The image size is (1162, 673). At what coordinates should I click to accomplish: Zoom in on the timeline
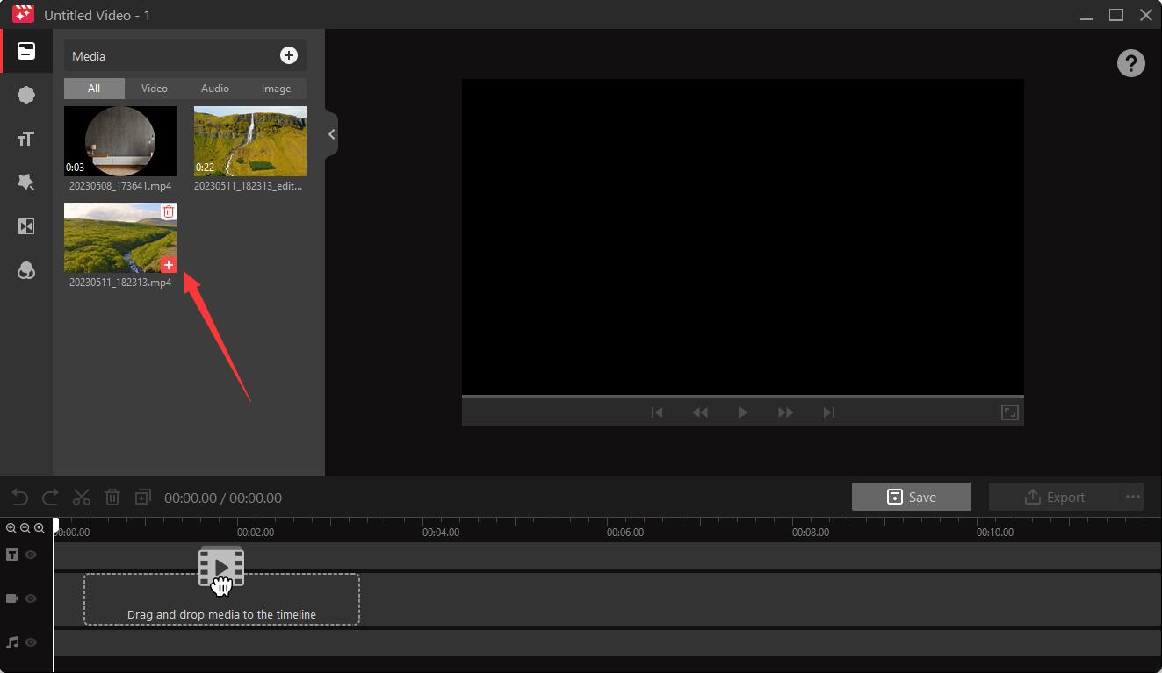(11, 527)
